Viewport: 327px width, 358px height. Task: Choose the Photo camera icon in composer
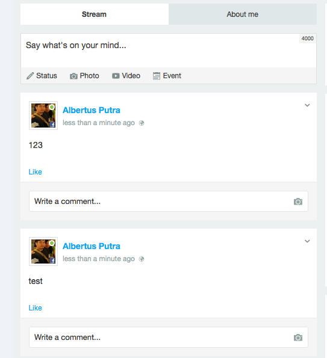pos(73,76)
